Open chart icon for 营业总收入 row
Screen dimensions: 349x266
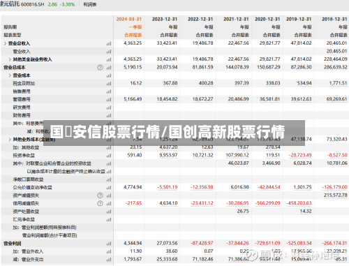pyautogui.click(x=109, y=43)
